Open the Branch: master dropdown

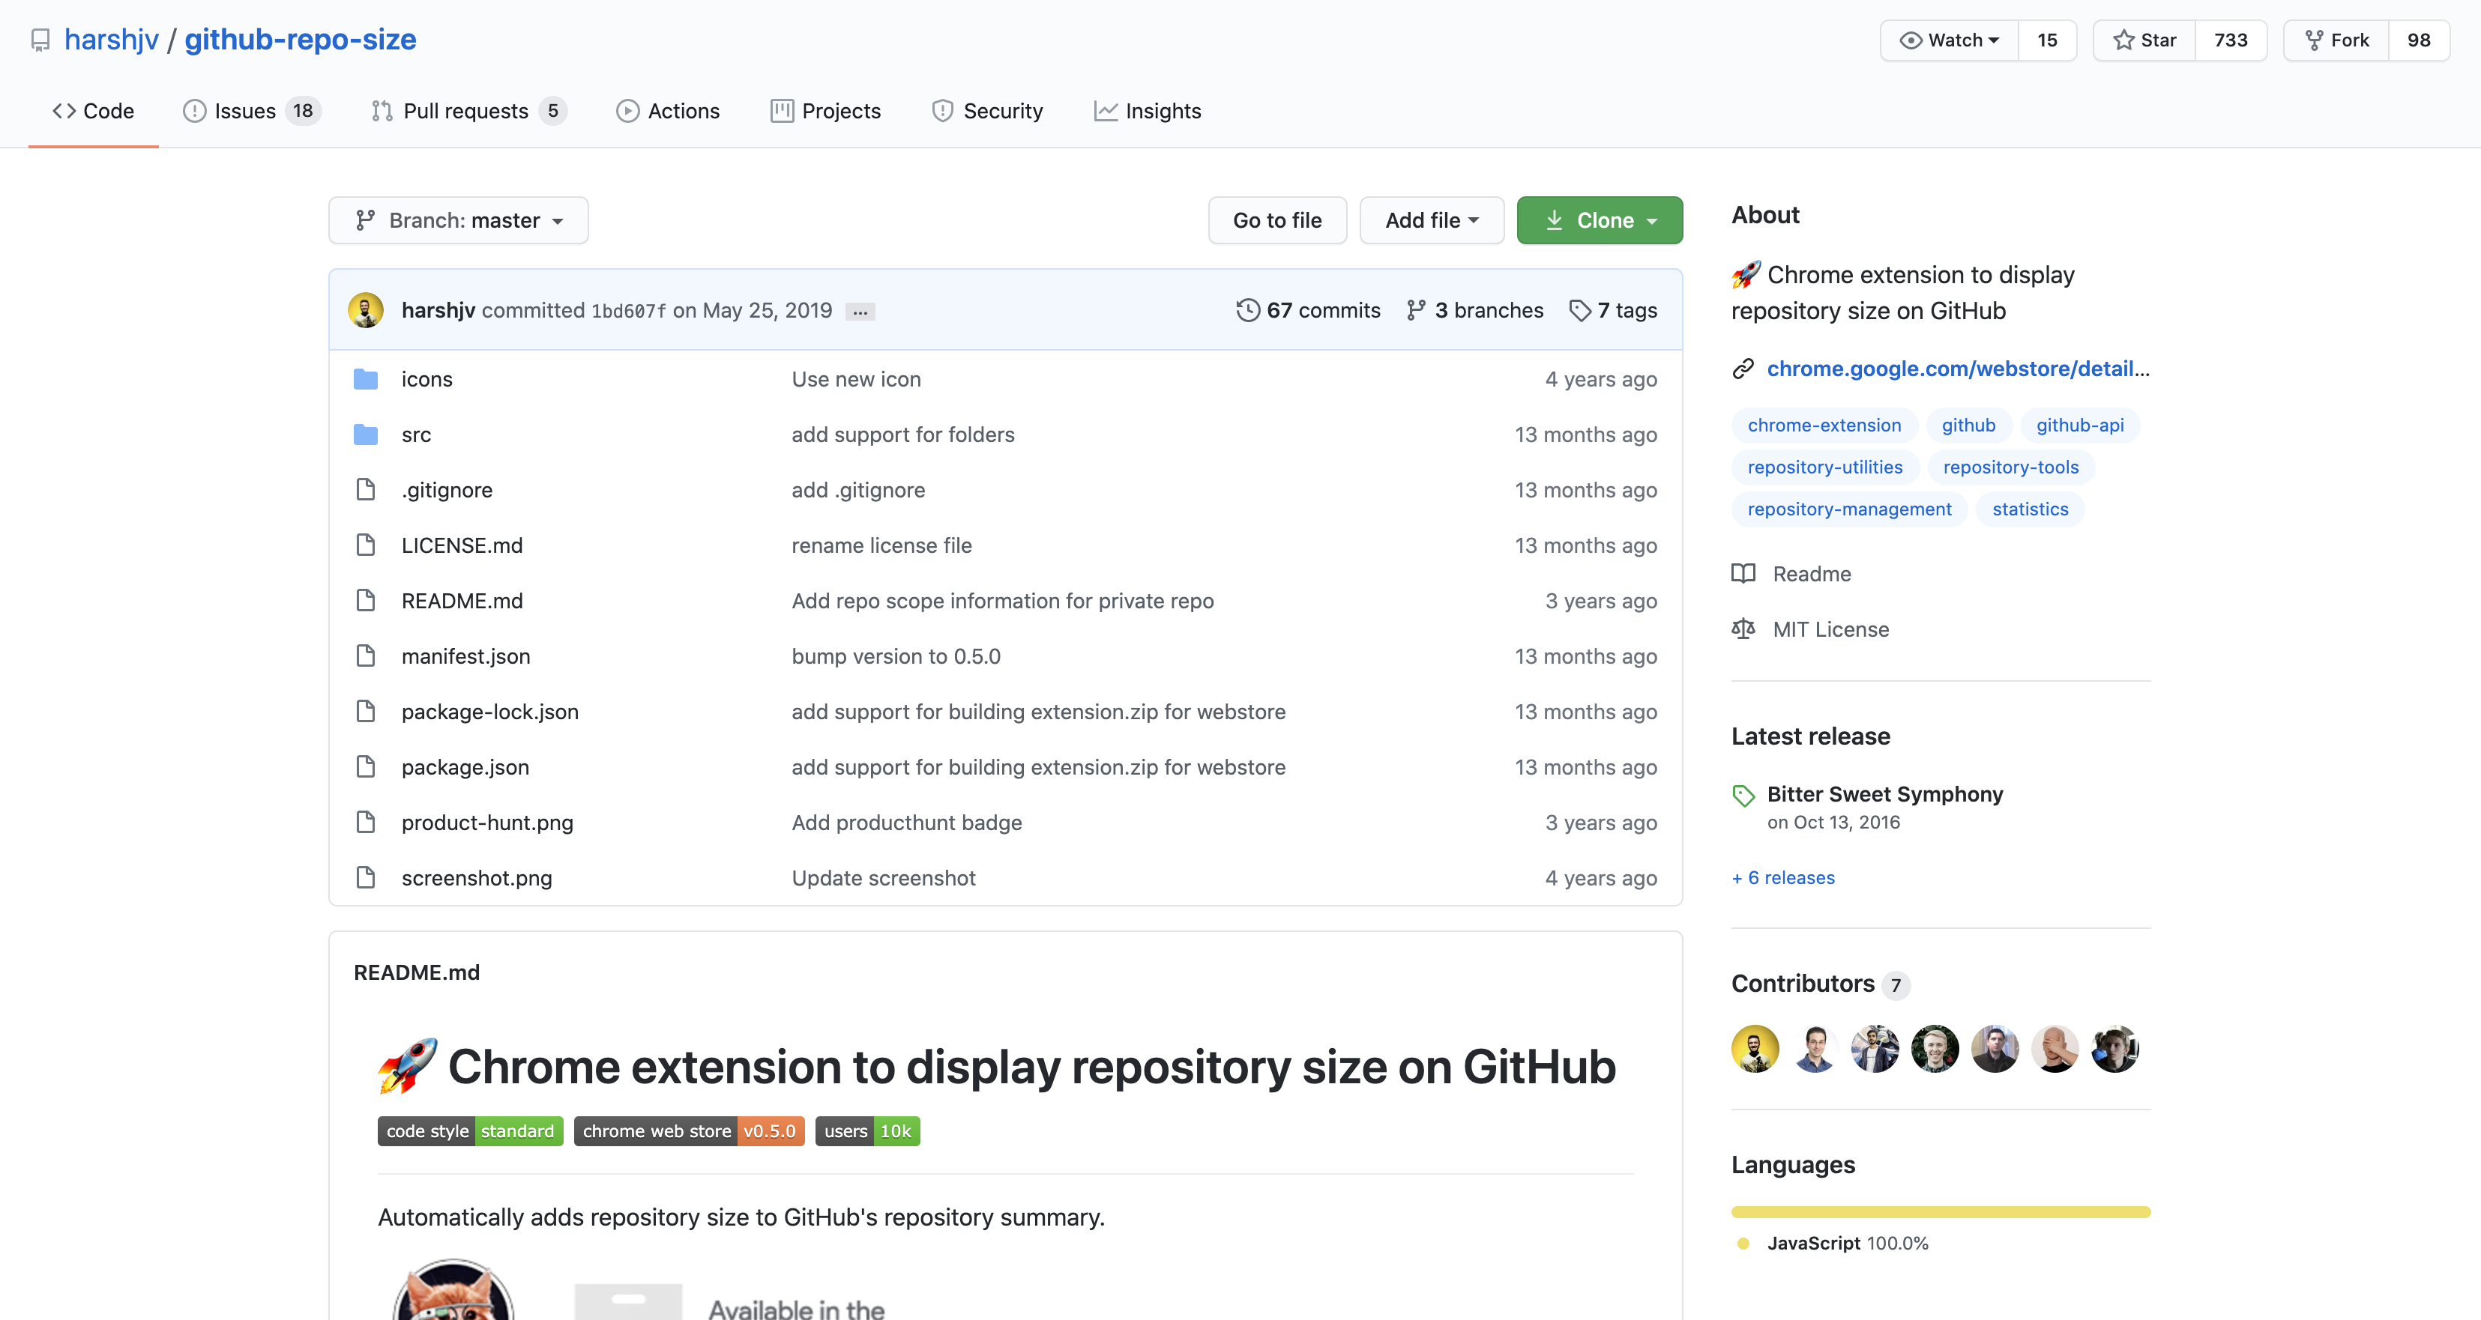coord(459,220)
